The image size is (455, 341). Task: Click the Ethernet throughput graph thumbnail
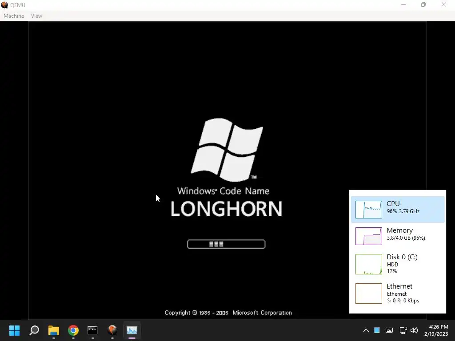[x=368, y=293]
